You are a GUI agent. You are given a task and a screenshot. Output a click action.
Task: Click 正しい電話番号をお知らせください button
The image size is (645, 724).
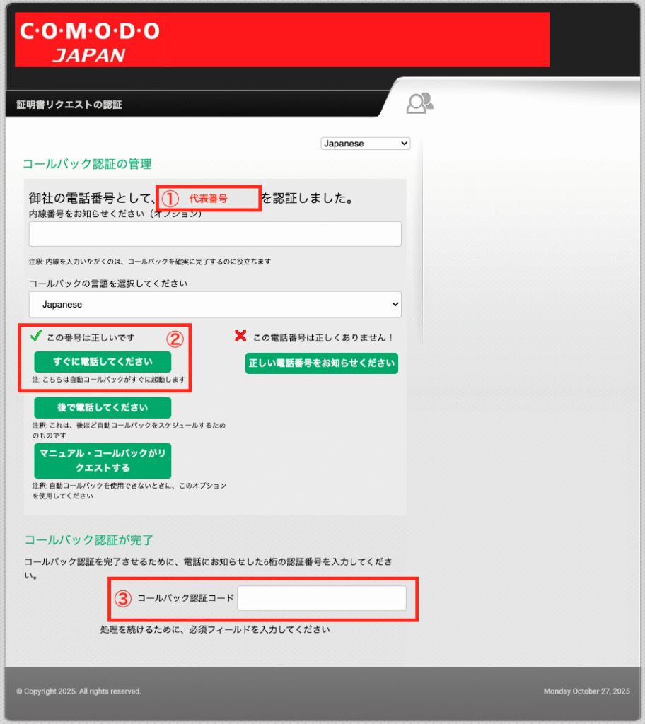tap(322, 363)
